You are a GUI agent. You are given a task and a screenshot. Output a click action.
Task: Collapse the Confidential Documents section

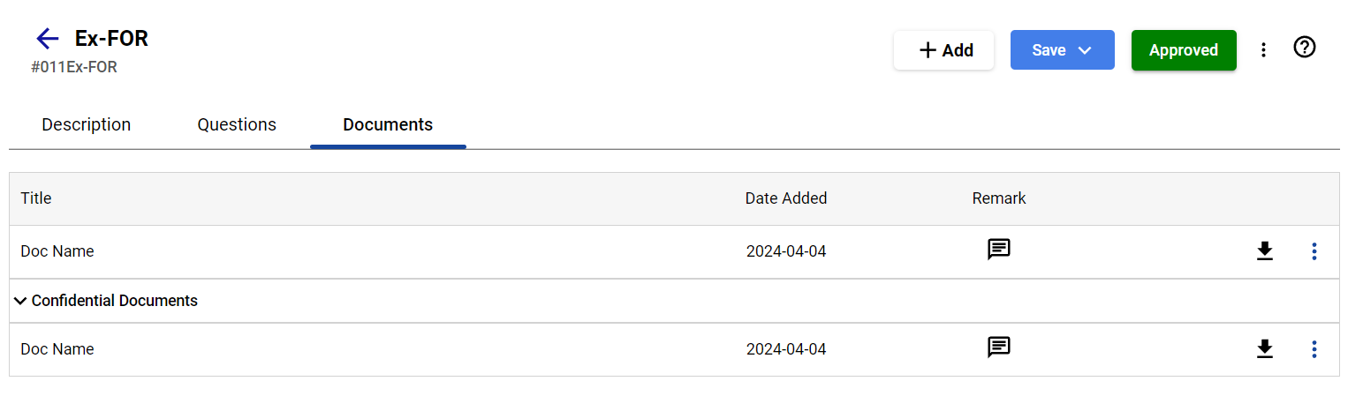[20, 301]
